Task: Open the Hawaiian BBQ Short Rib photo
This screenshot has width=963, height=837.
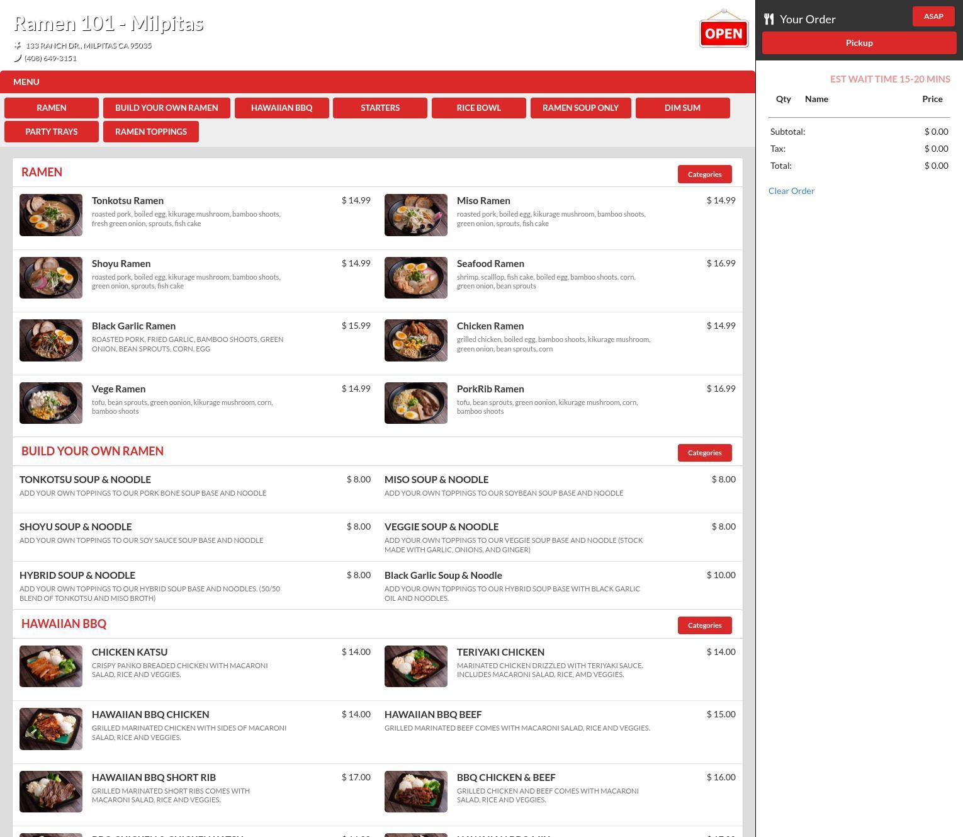Action: 51,792
